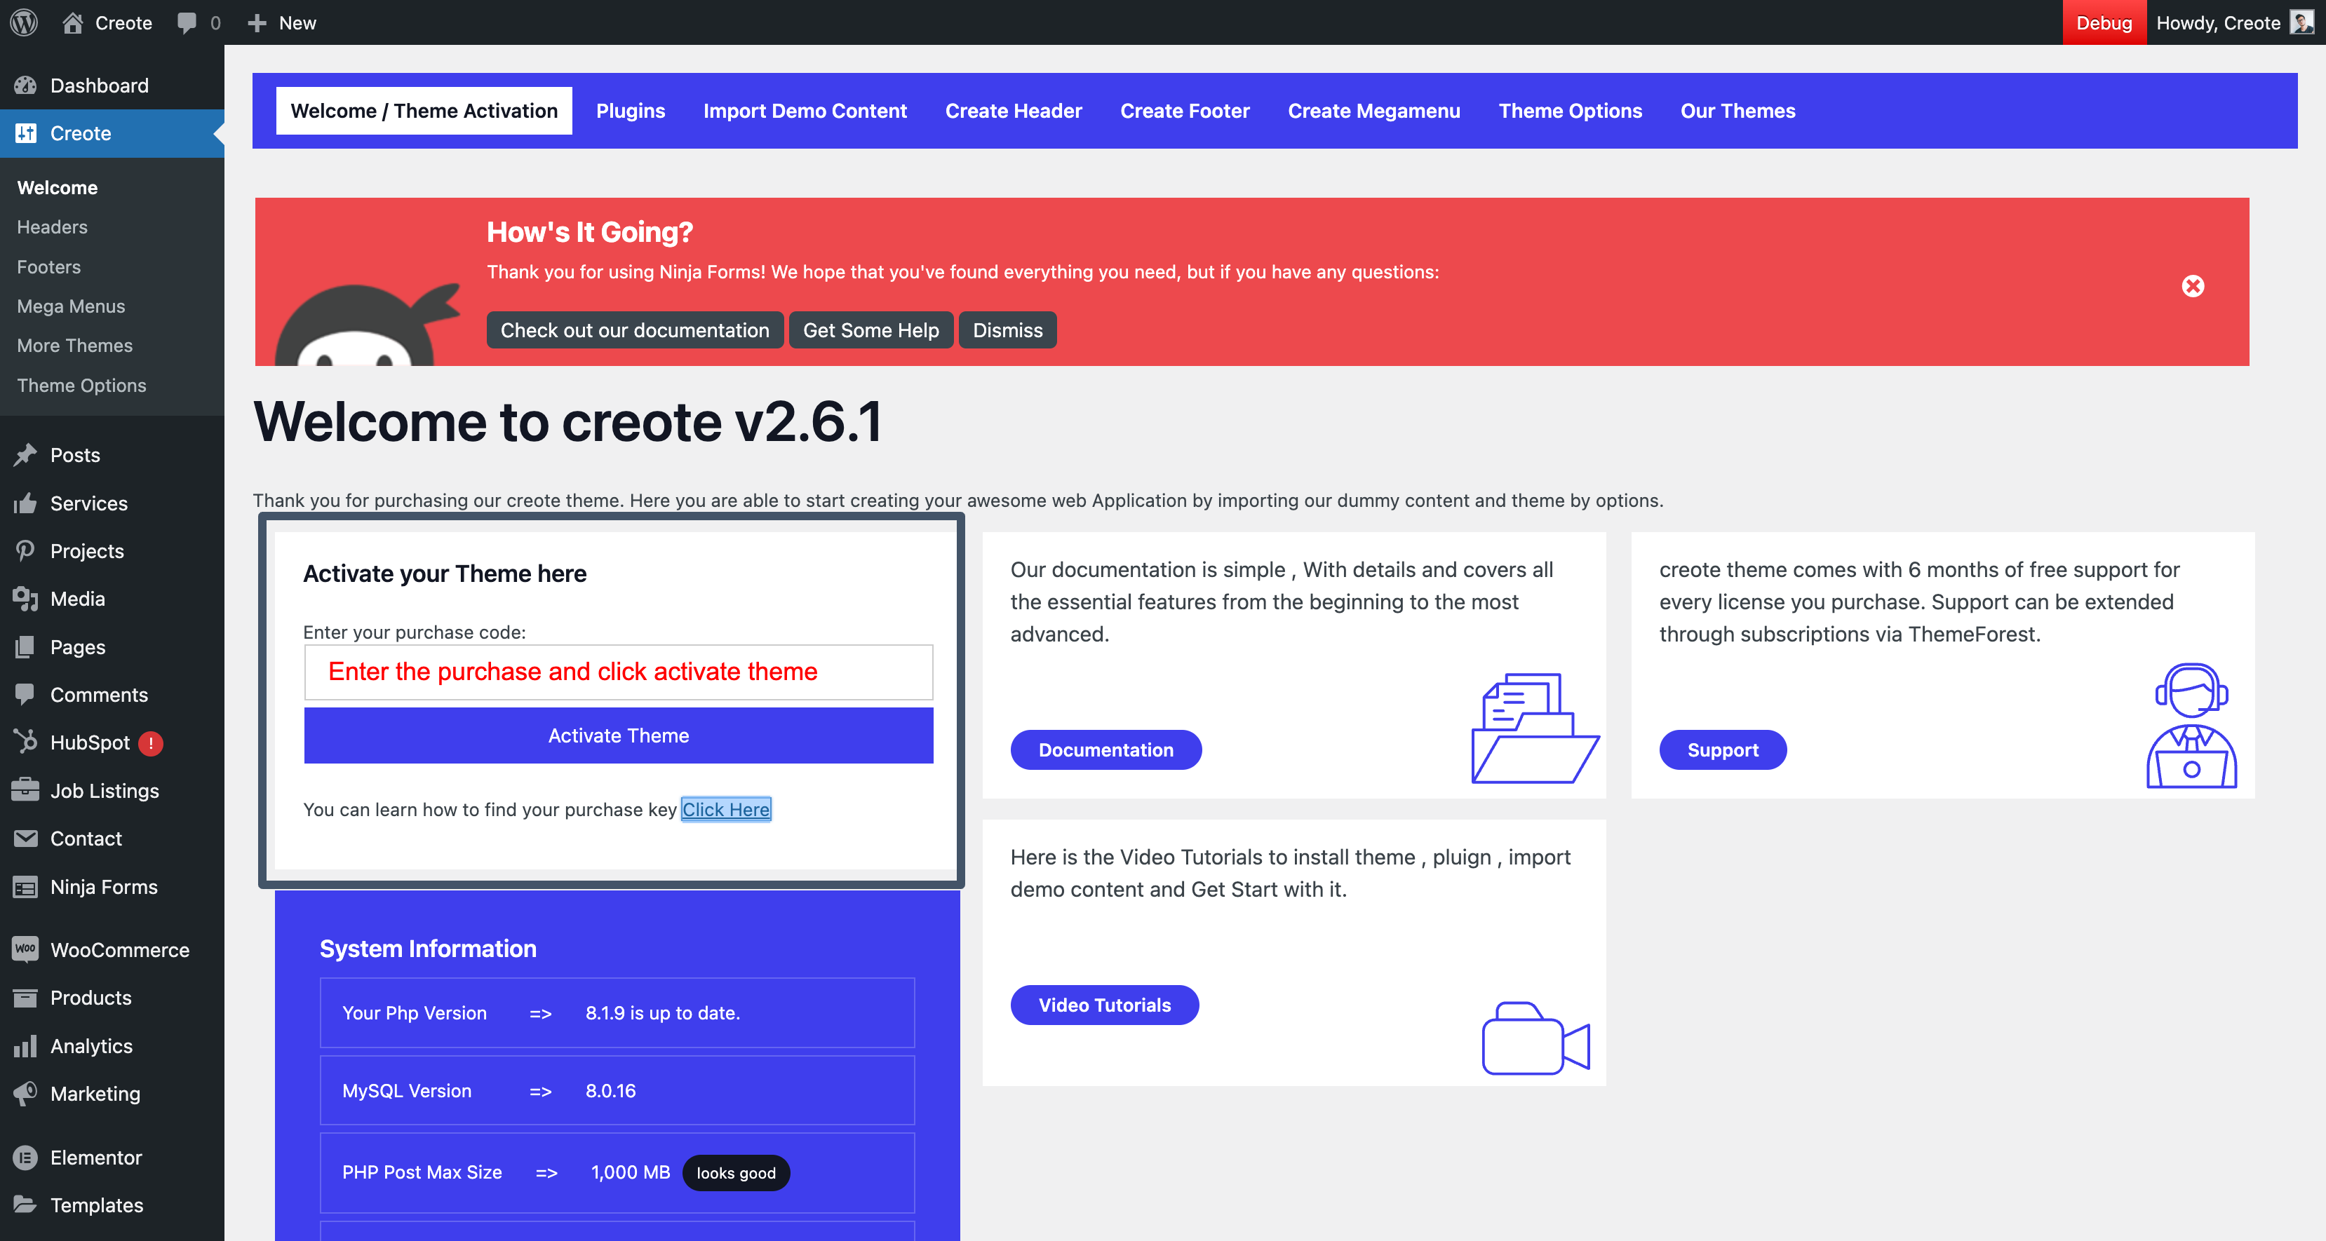The height and width of the screenshot is (1241, 2326).
Task: Click the video camera illustration
Action: pyautogui.click(x=1536, y=1038)
